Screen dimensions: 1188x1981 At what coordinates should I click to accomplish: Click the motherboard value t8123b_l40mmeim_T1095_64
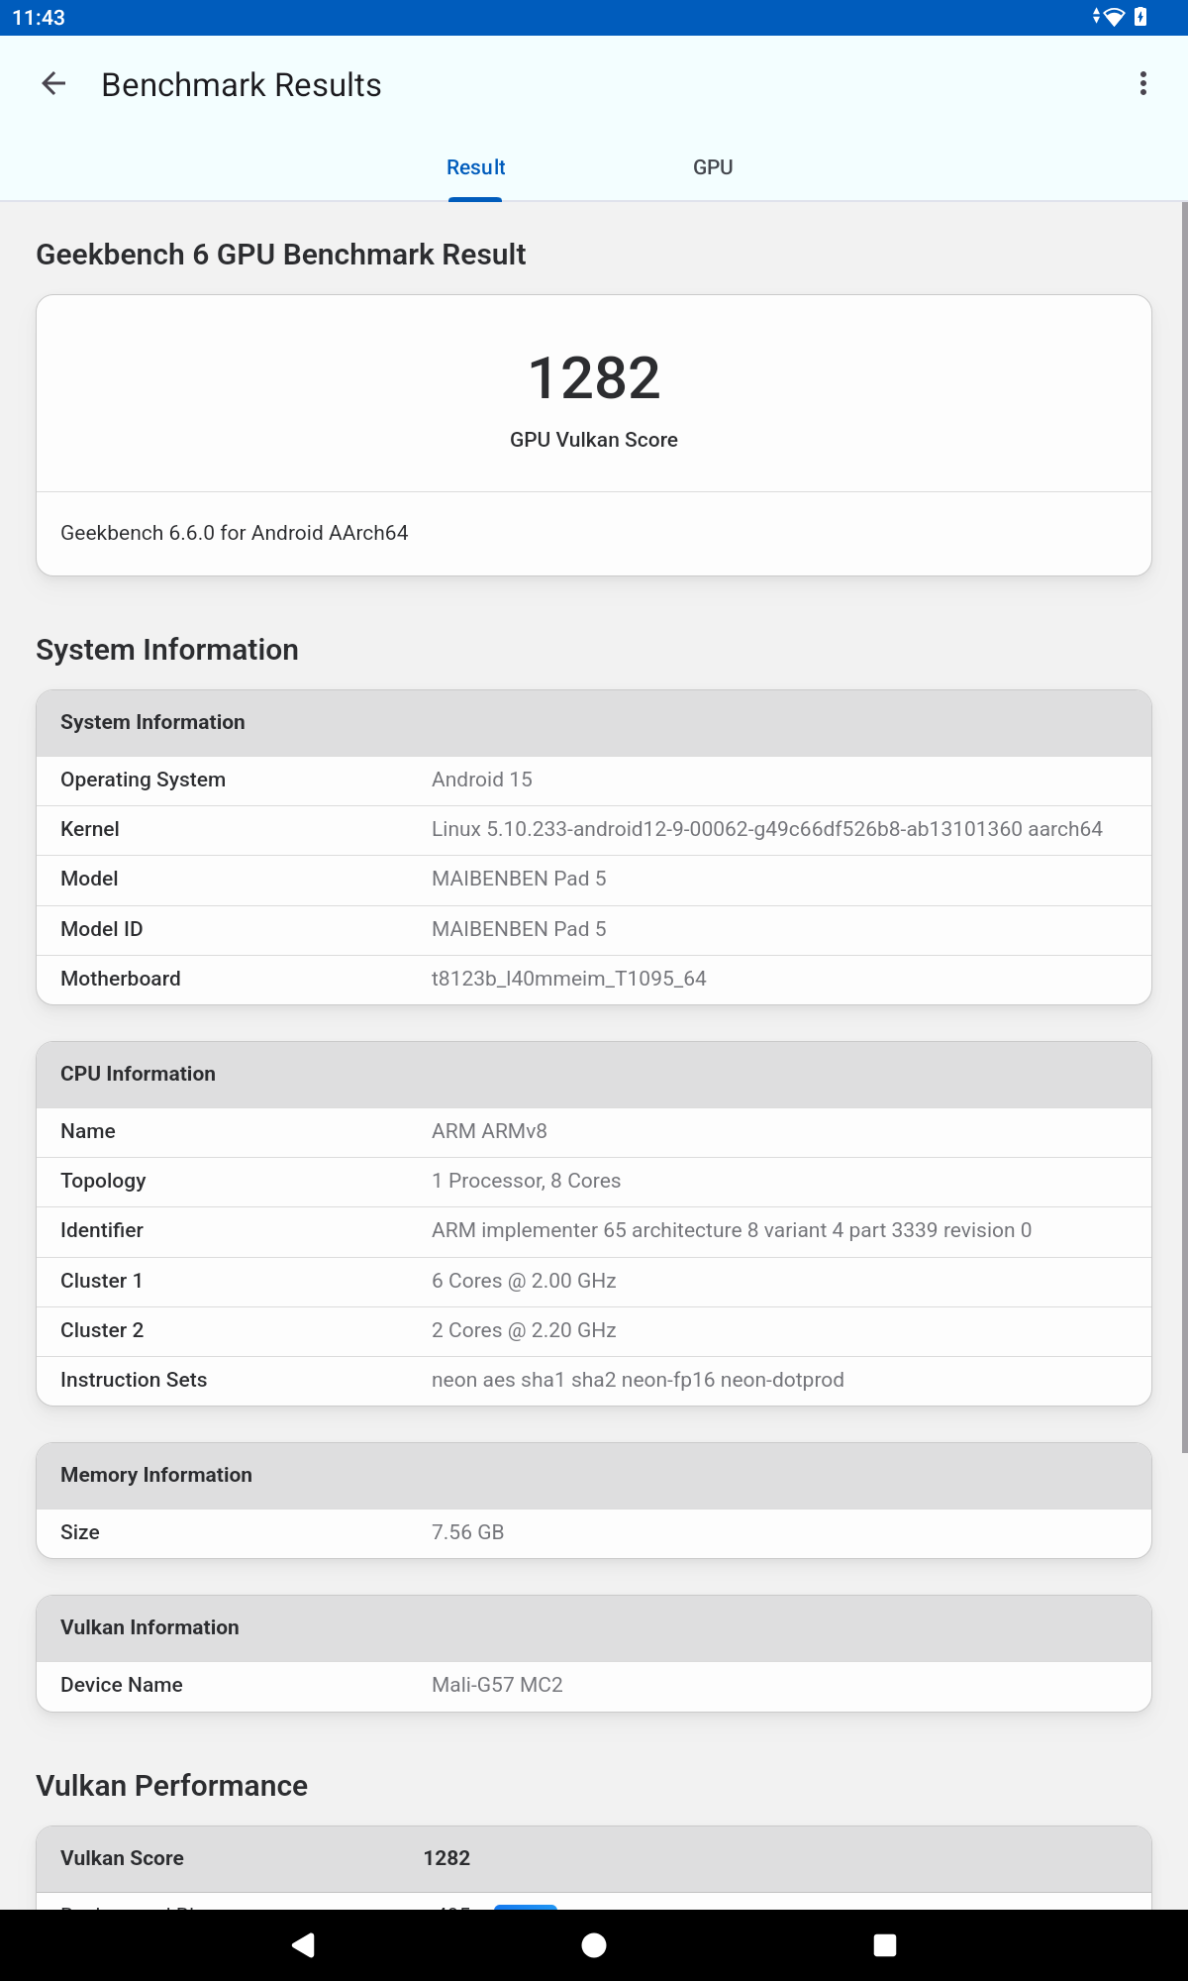click(x=569, y=979)
